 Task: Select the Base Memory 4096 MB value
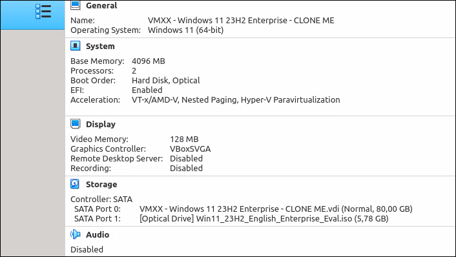[x=149, y=61]
